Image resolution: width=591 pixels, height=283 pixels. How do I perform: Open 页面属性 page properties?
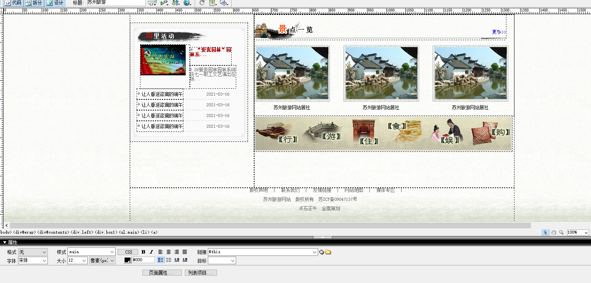coord(162,273)
